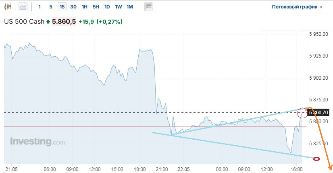Select the 5 minute timeframe
This screenshot has width=333, height=173.
50,7
